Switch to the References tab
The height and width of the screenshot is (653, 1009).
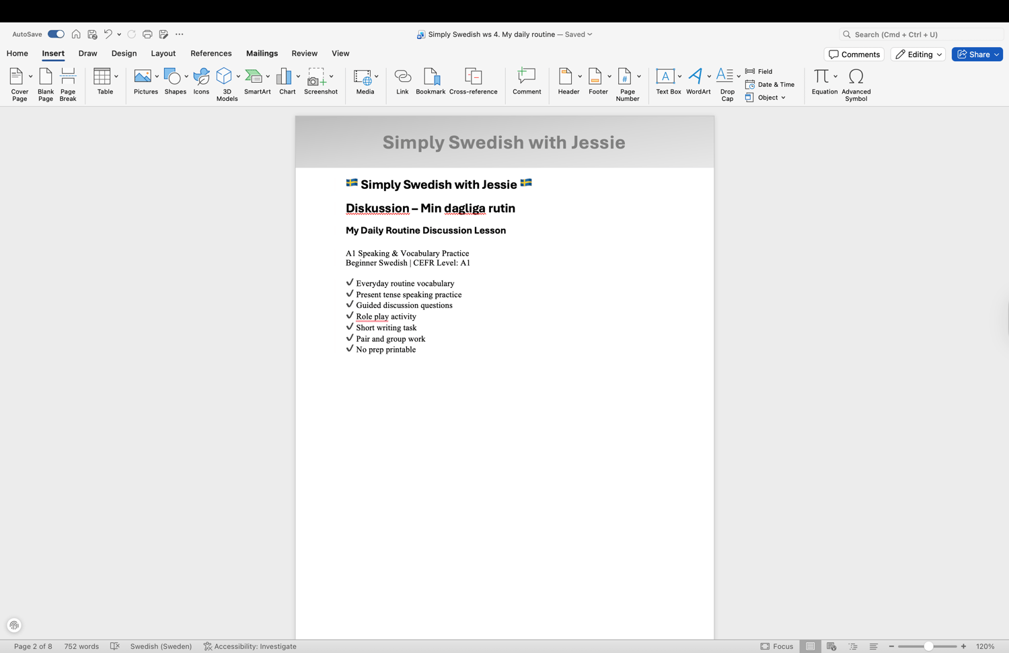coord(211,53)
